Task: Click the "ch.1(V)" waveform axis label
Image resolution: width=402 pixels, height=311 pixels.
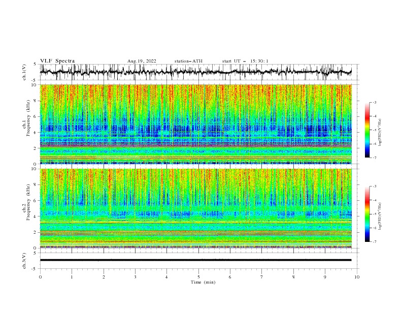Action: pos(24,72)
